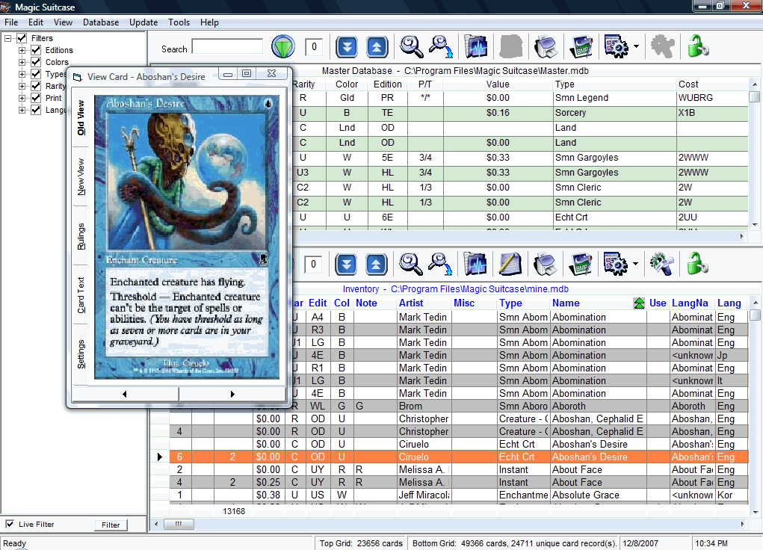
Task: Click Inventory horizontal scrollbar thumb
Action: coord(179,524)
